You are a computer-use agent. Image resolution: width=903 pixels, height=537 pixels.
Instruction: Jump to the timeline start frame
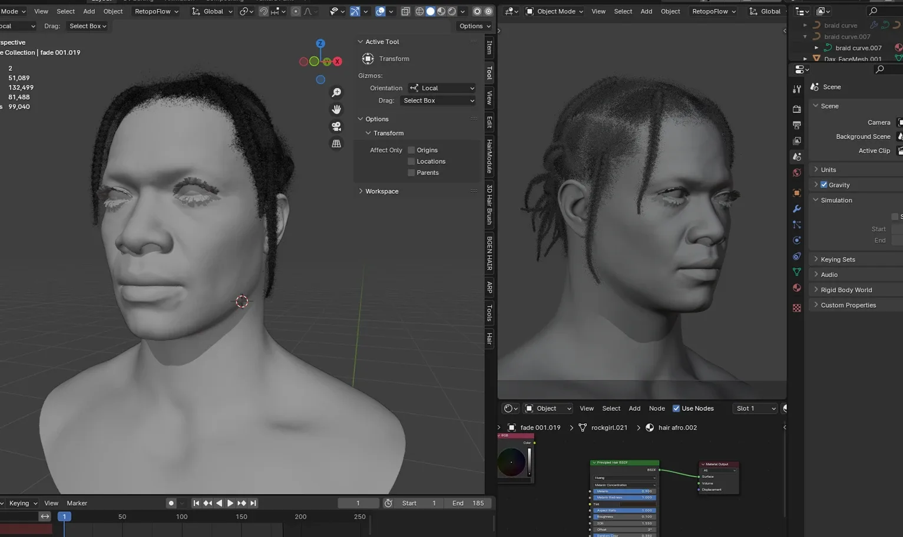[x=196, y=503]
